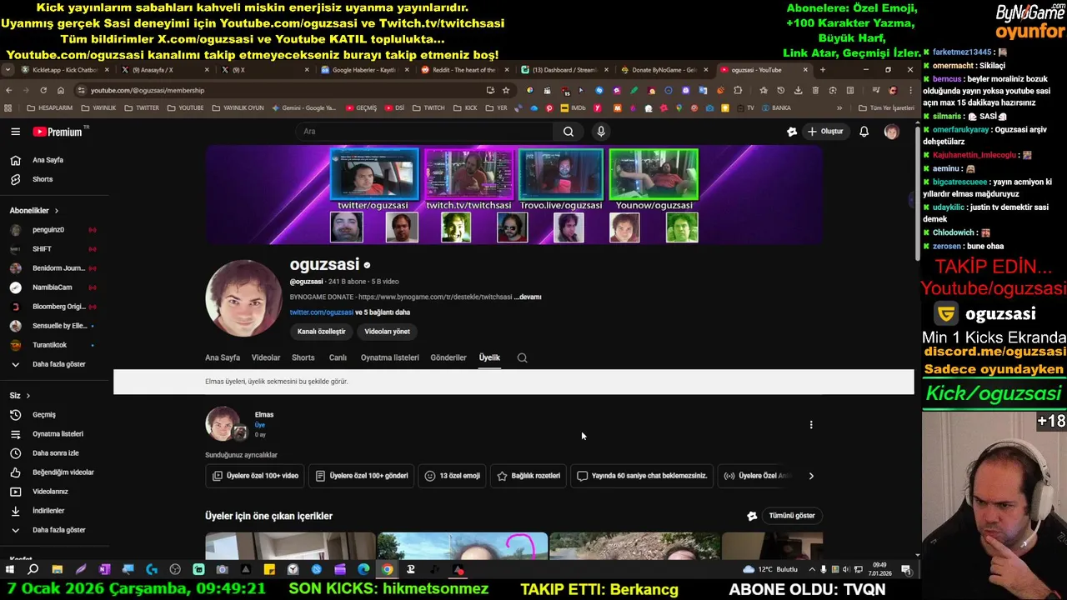This screenshot has width=1067, height=600.
Task: Expand the Siz section heading
Action: coord(20,396)
